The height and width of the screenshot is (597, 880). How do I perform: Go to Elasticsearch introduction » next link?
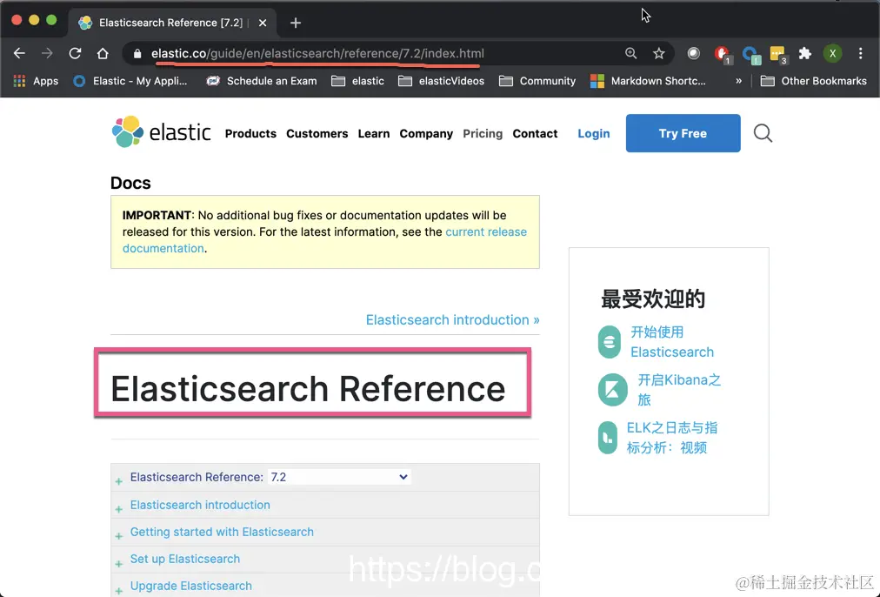click(452, 319)
